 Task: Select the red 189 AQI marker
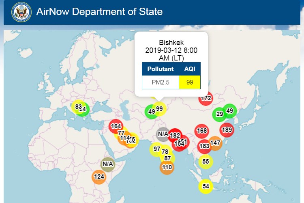point(227,130)
